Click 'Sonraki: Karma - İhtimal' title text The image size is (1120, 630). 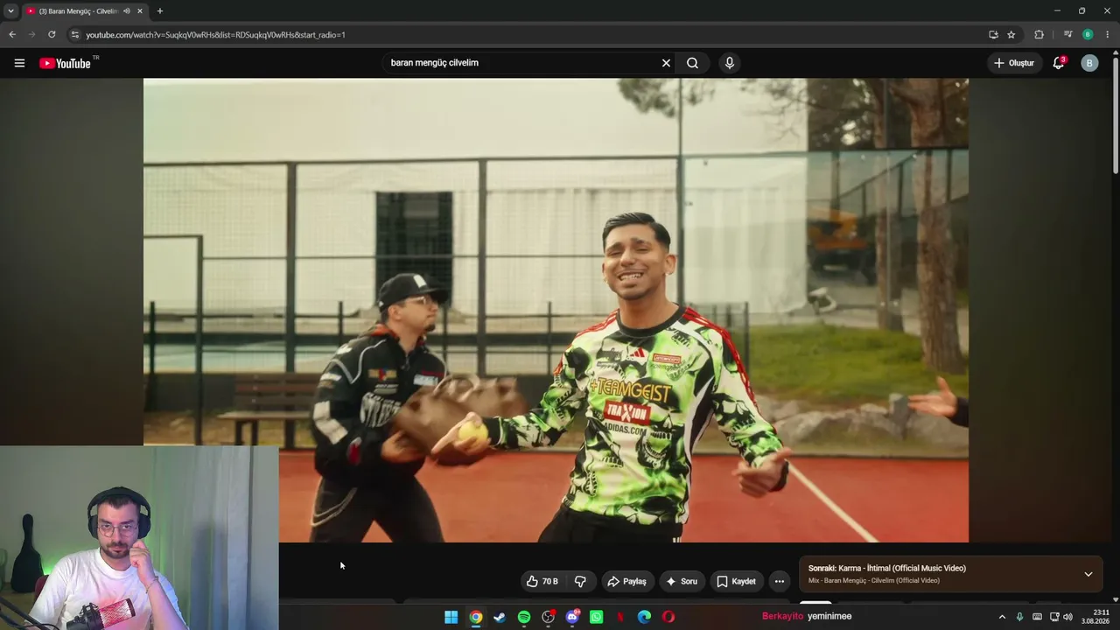pyautogui.click(x=887, y=568)
